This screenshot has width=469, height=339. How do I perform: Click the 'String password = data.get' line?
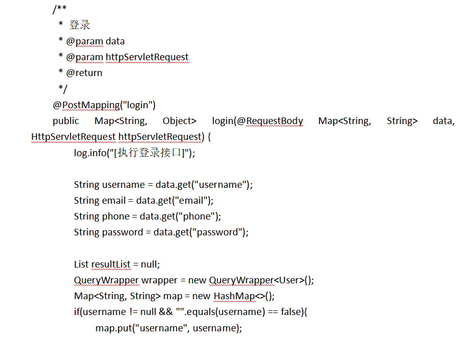(x=161, y=232)
